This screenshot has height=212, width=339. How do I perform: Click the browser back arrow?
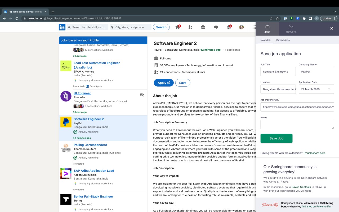(x=4, y=19)
